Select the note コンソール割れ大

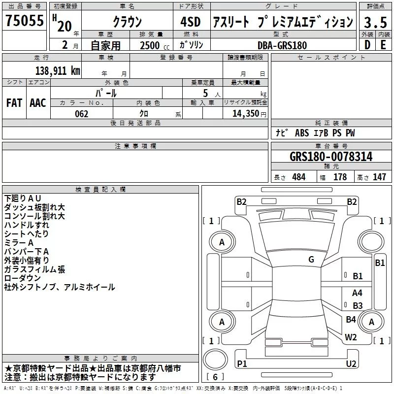34,216
